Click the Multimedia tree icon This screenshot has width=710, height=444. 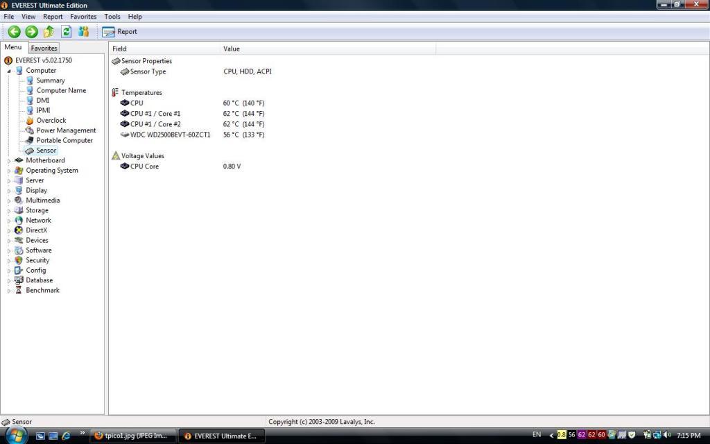[x=19, y=200]
